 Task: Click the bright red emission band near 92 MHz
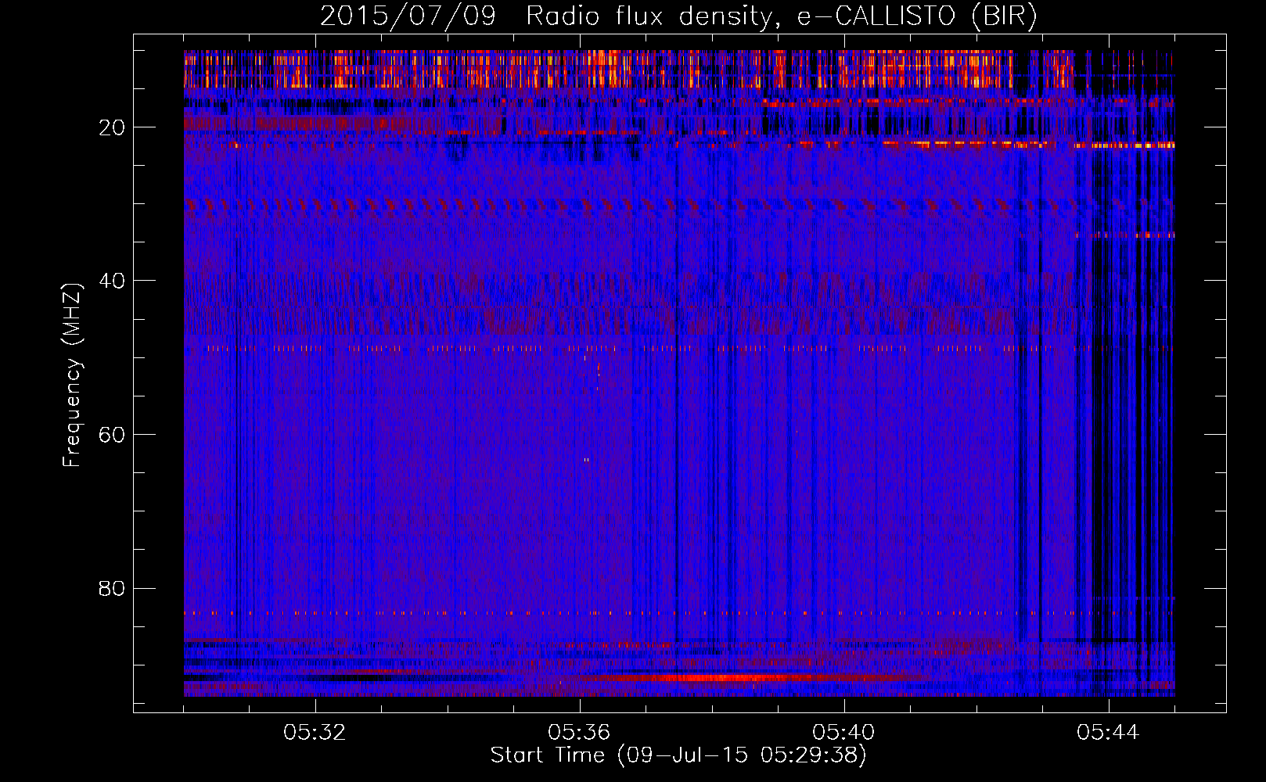[x=720, y=677]
